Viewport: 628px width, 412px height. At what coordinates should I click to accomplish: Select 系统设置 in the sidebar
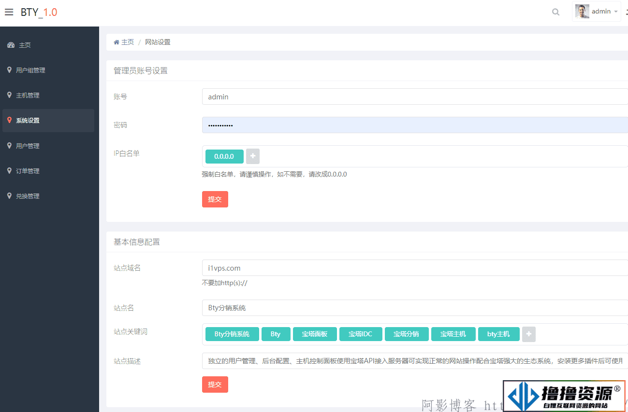point(48,121)
